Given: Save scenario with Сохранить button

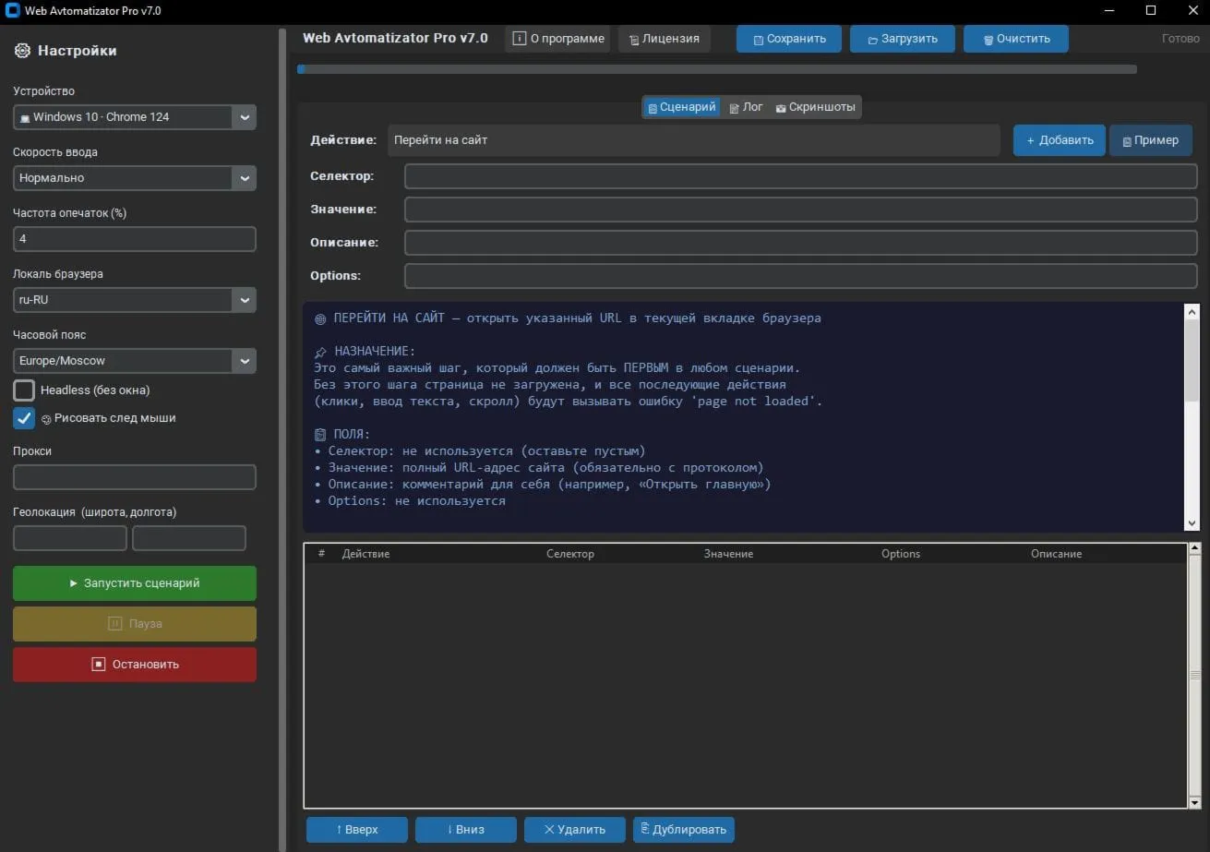Looking at the screenshot, I should (x=788, y=39).
